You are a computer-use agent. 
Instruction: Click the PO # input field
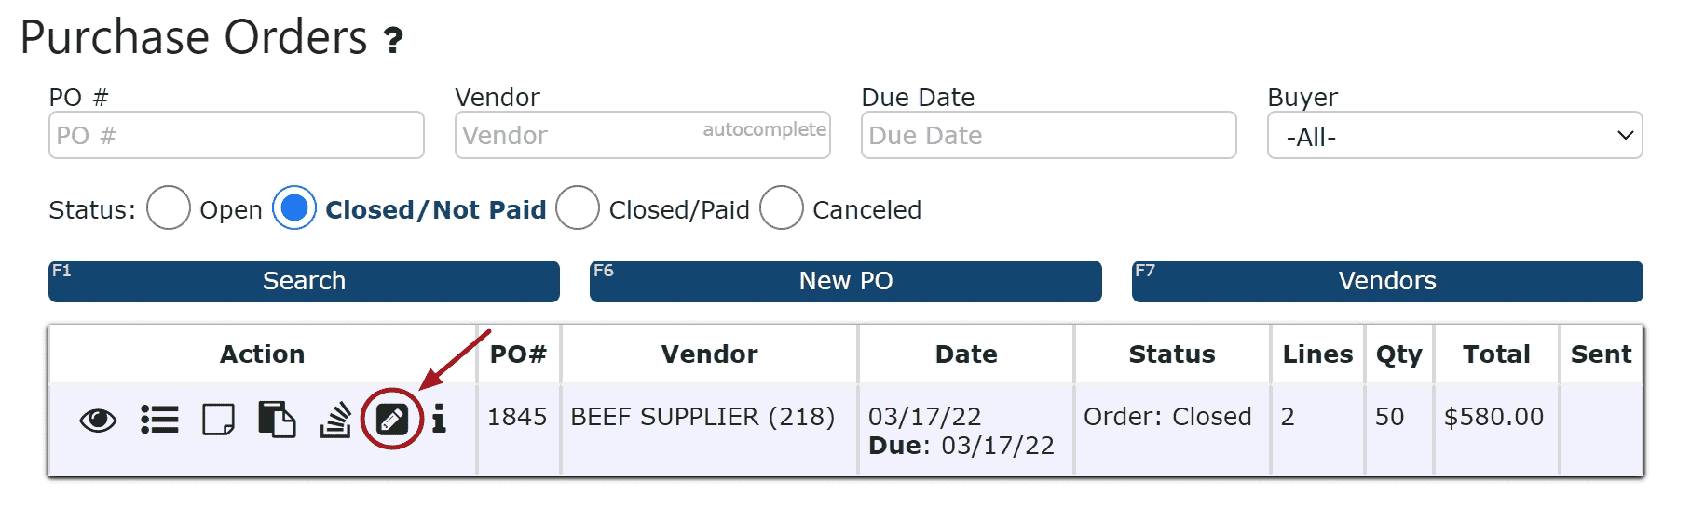[237, 136]
